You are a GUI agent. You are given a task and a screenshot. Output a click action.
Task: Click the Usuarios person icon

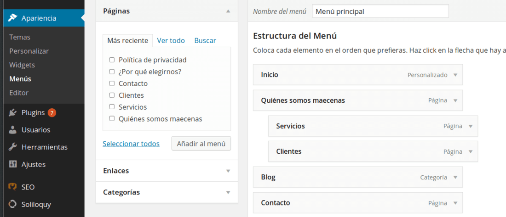click(13, 130)
